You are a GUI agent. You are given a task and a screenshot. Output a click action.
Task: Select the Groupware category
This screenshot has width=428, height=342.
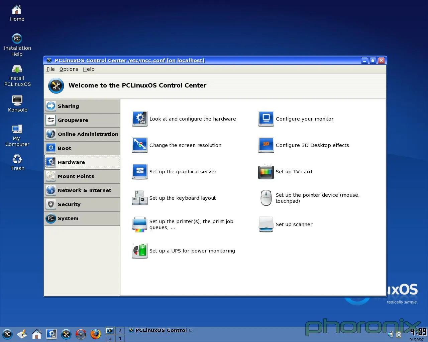click(x=82, y=120)
